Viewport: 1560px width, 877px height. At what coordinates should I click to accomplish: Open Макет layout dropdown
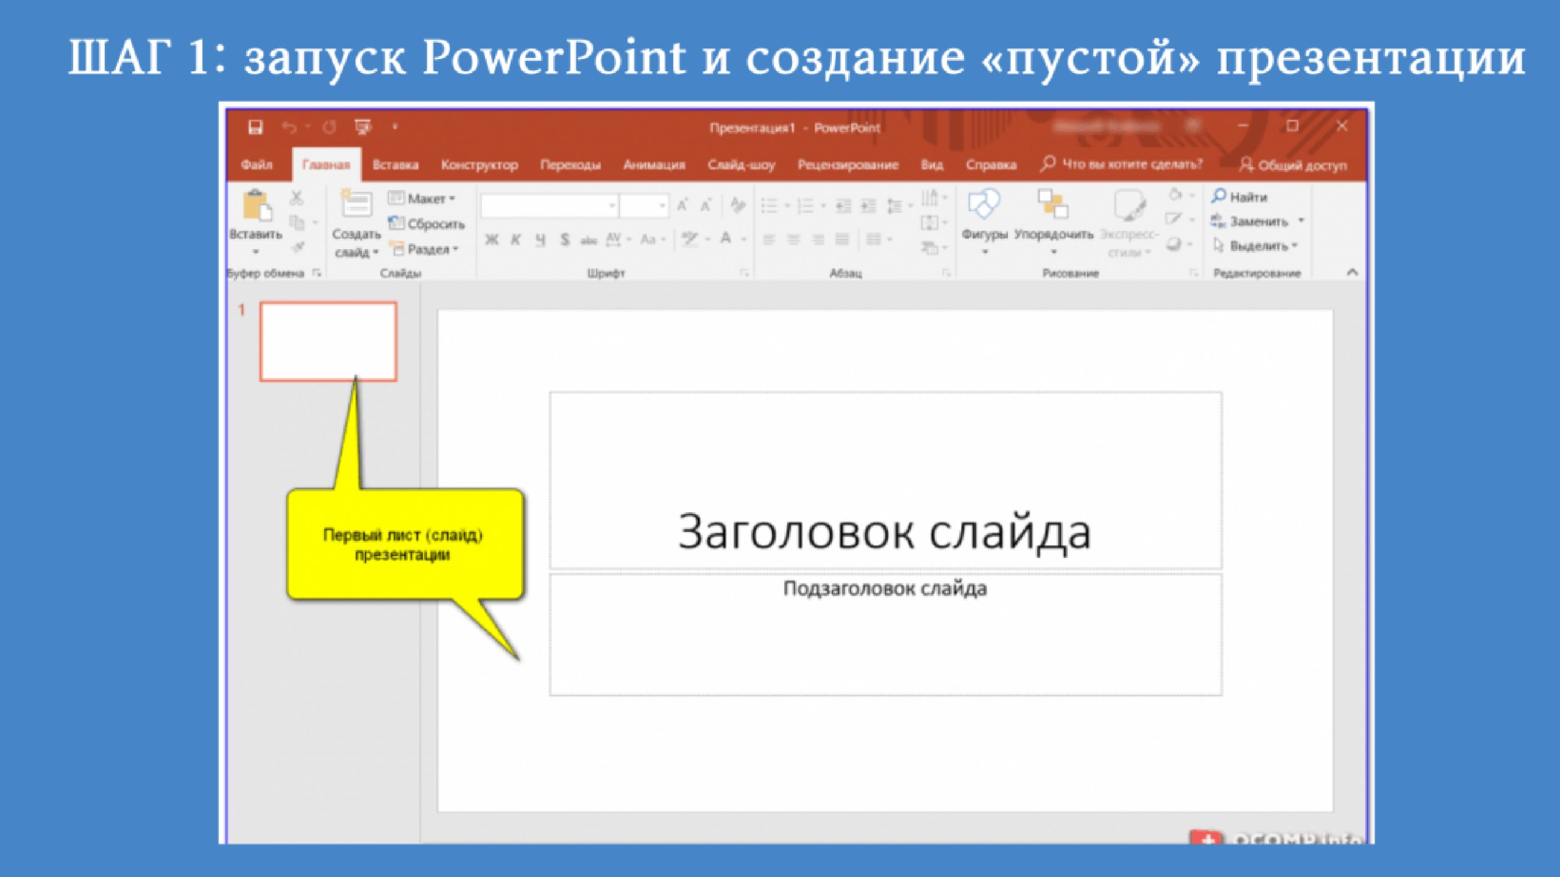(x=422, y=199)
